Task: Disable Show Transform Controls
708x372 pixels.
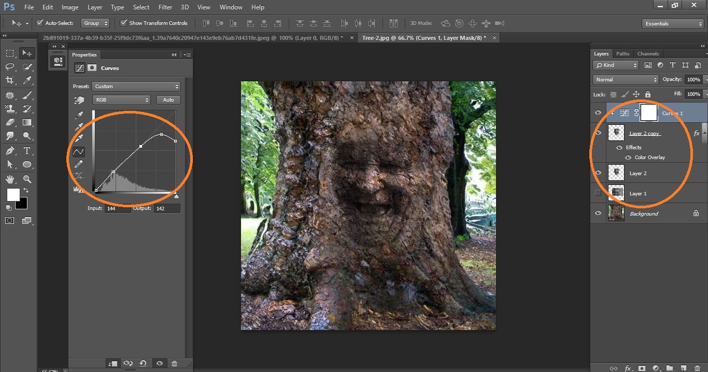Action: pos(123,23)
